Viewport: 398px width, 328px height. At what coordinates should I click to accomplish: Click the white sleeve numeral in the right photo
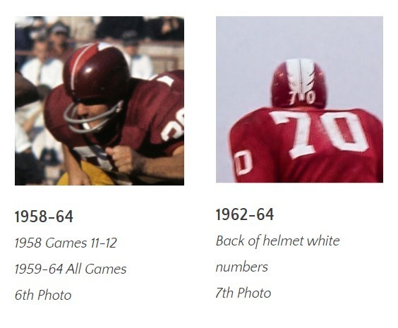point(244,162)
